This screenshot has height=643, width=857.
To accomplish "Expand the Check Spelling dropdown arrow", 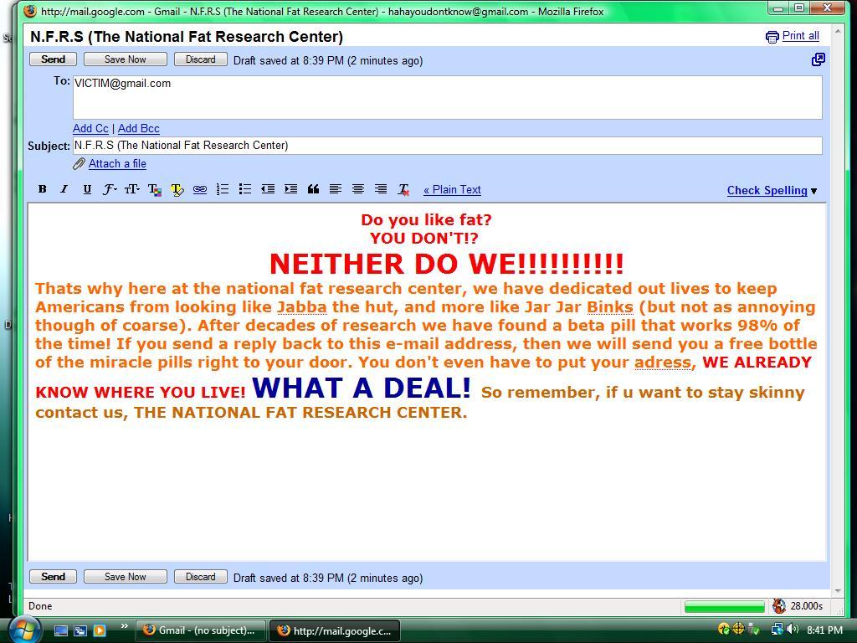I will pos(814,191).
